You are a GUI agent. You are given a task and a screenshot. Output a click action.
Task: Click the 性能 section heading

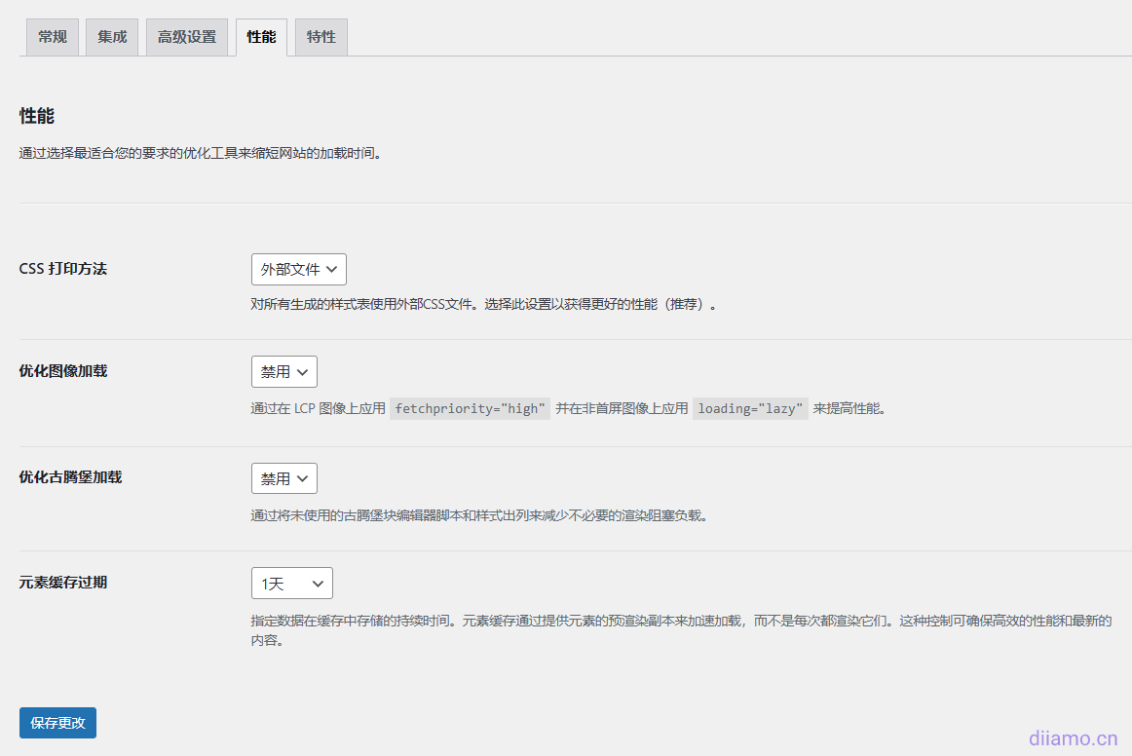37,116
